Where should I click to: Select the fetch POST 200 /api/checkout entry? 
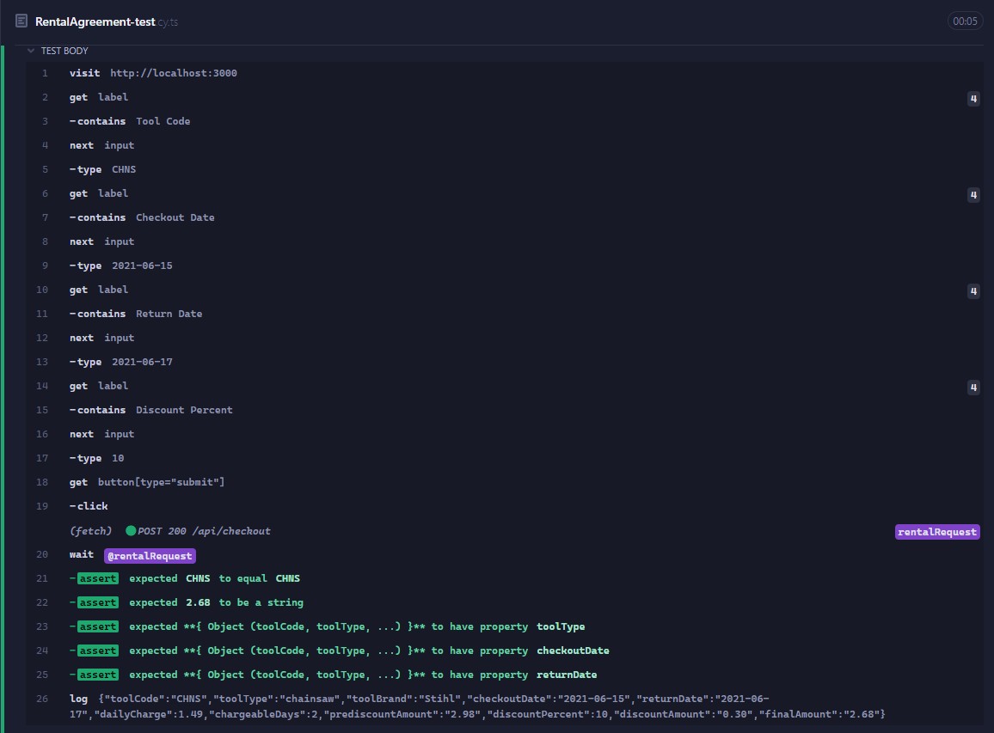coord(505,532)
